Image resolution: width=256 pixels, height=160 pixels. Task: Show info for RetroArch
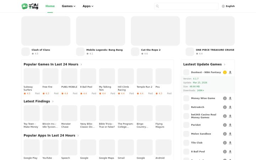pyautogui.click(x=225, y=107)
